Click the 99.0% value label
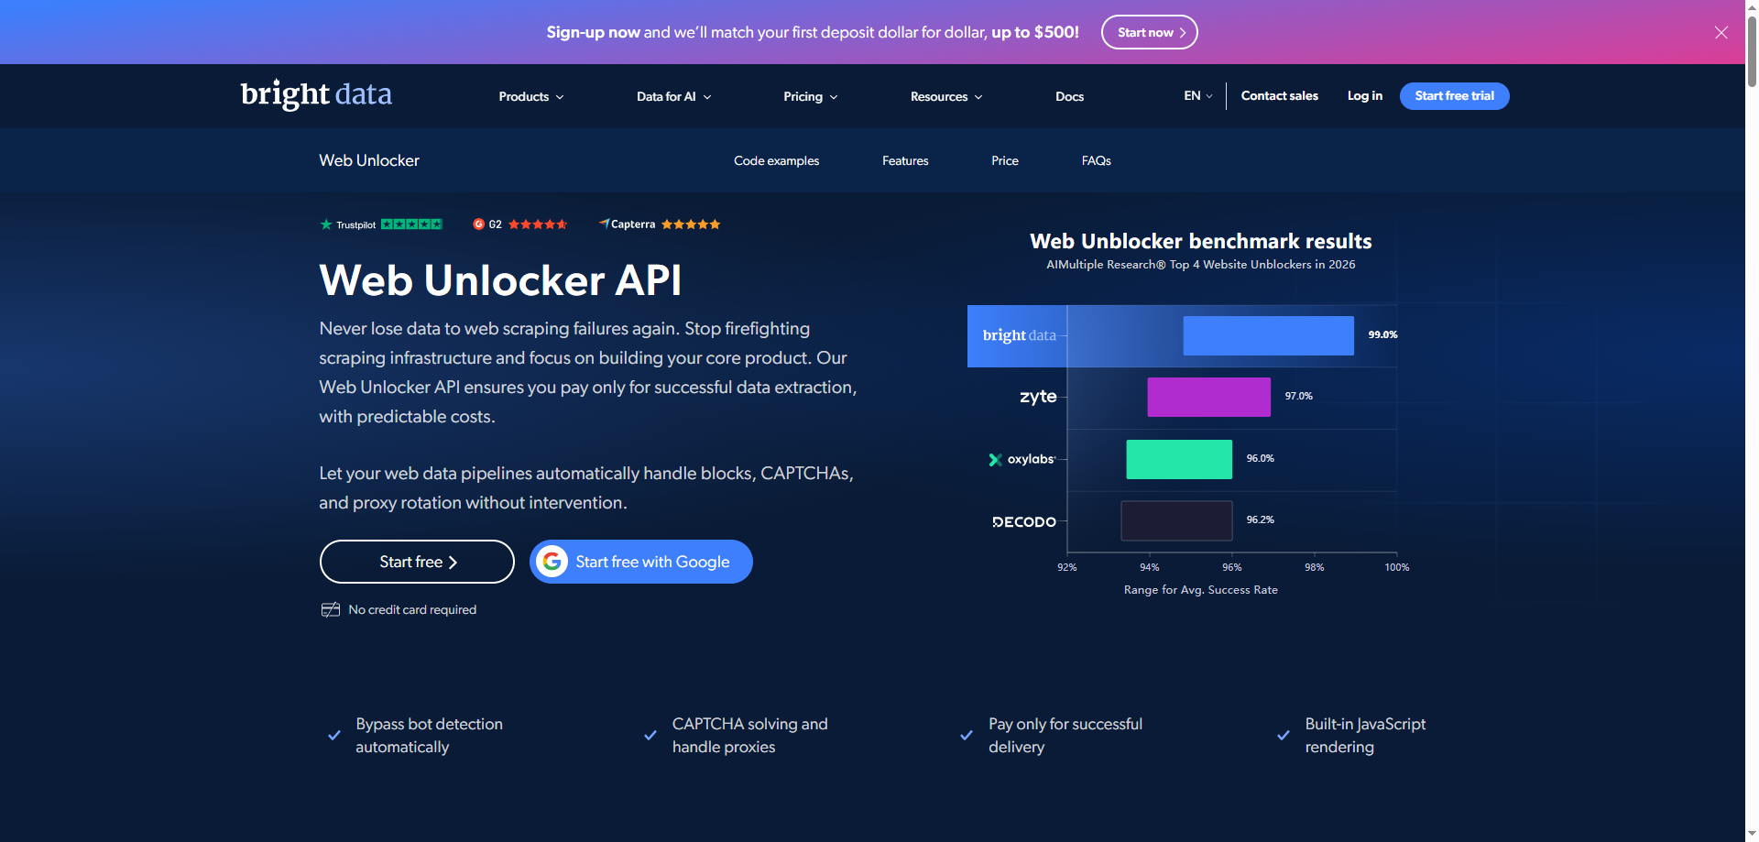 [1383, 335]
